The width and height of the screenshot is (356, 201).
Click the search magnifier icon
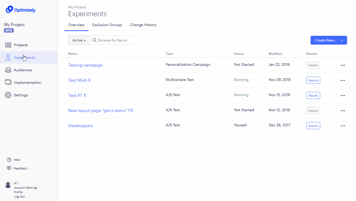(x=94, y=40)
